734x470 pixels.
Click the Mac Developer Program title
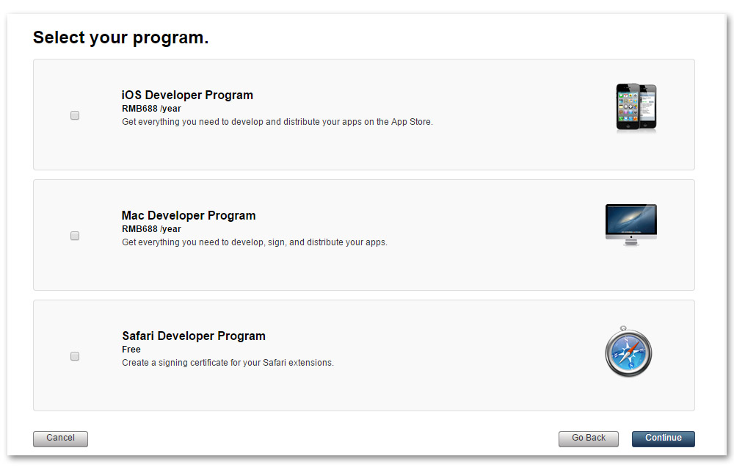189,215
